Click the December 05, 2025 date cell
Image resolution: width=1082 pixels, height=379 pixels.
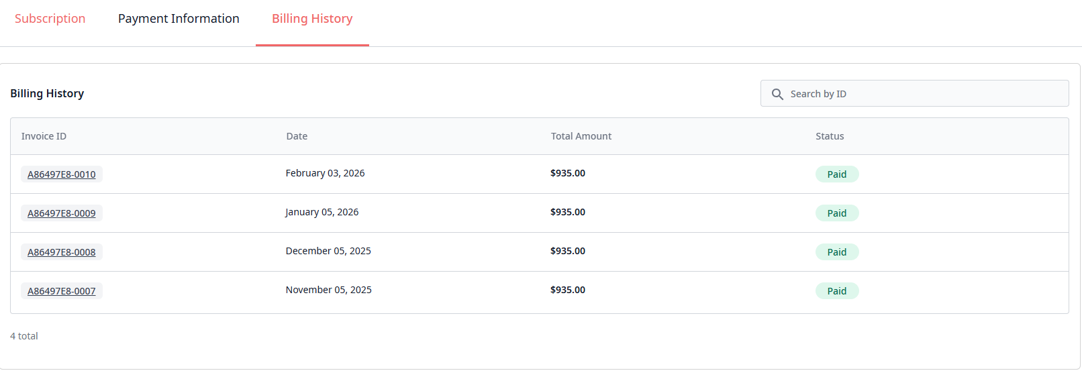[328, 251]
